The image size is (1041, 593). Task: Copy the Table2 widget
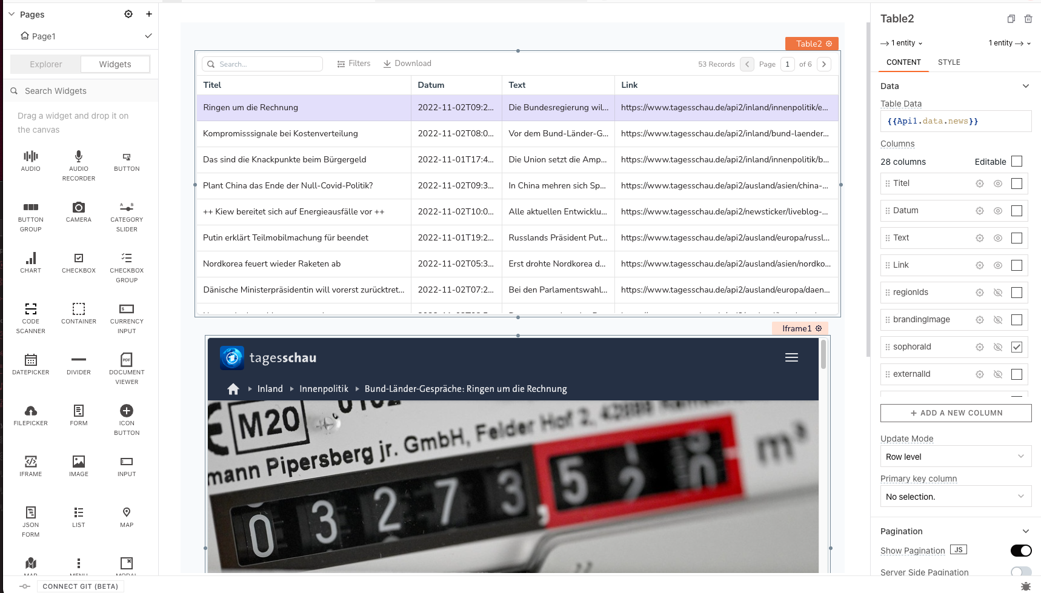[x=1011, y=19]
